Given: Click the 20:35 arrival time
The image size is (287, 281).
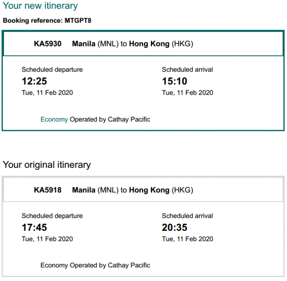Looking at the screenshot, I should pos(175,228).
